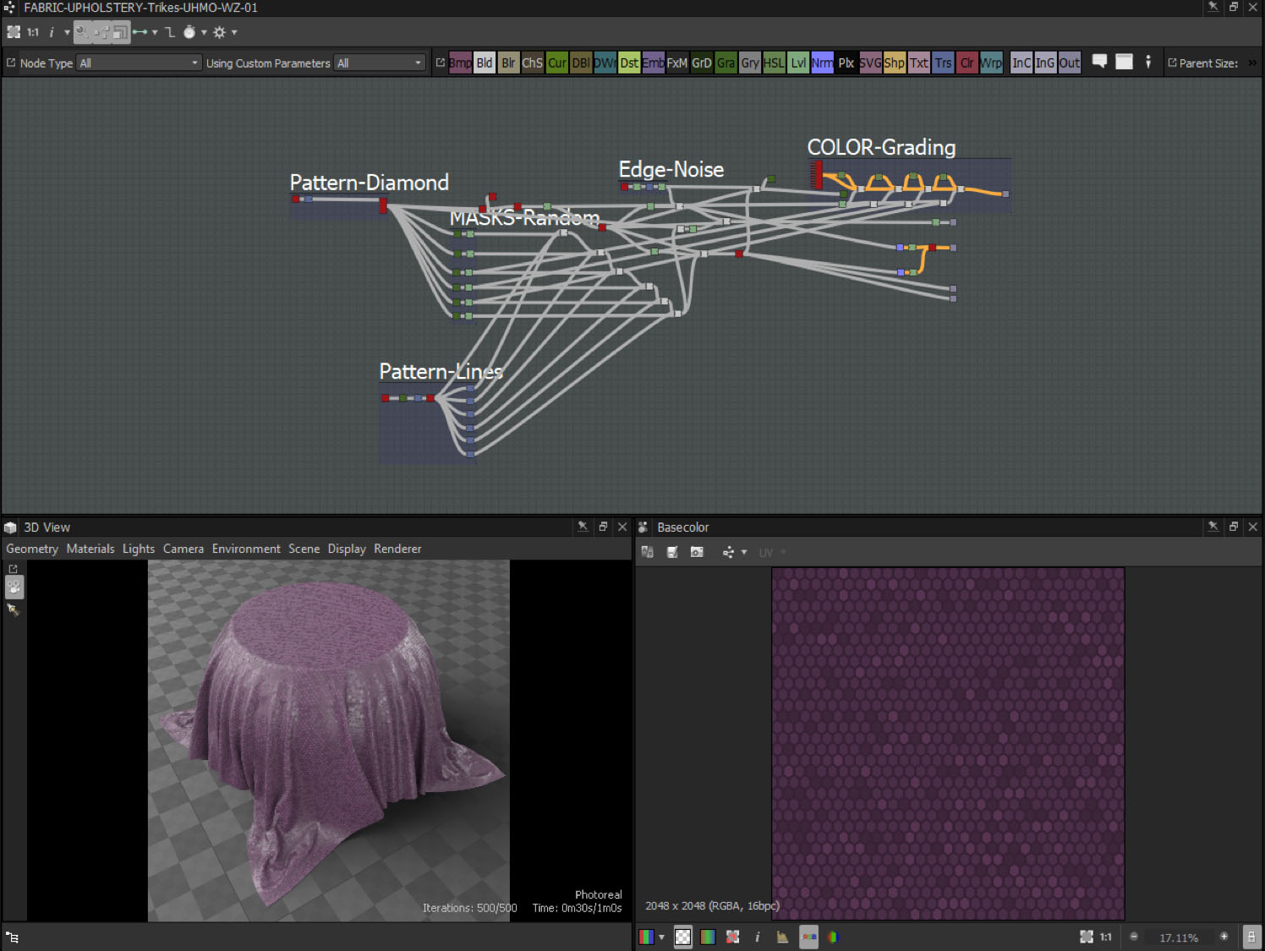Image resolution: width=1265 pixels, height=951 pixels.
Task: Click the graph timing stopwatch icon
Action: coord(189,32)
